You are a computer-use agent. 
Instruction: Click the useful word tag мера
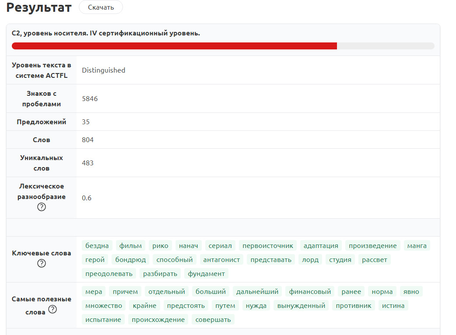click(94, 292)
